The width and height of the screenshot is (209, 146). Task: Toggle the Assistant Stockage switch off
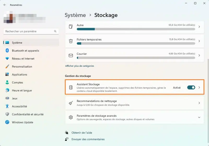[x=191, y=88]
